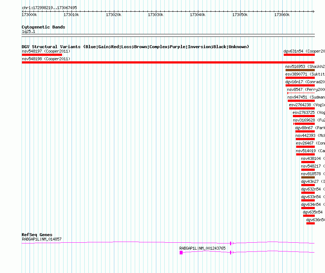
Task: Click the esv26467 variant label
Action: pos(310,143)
